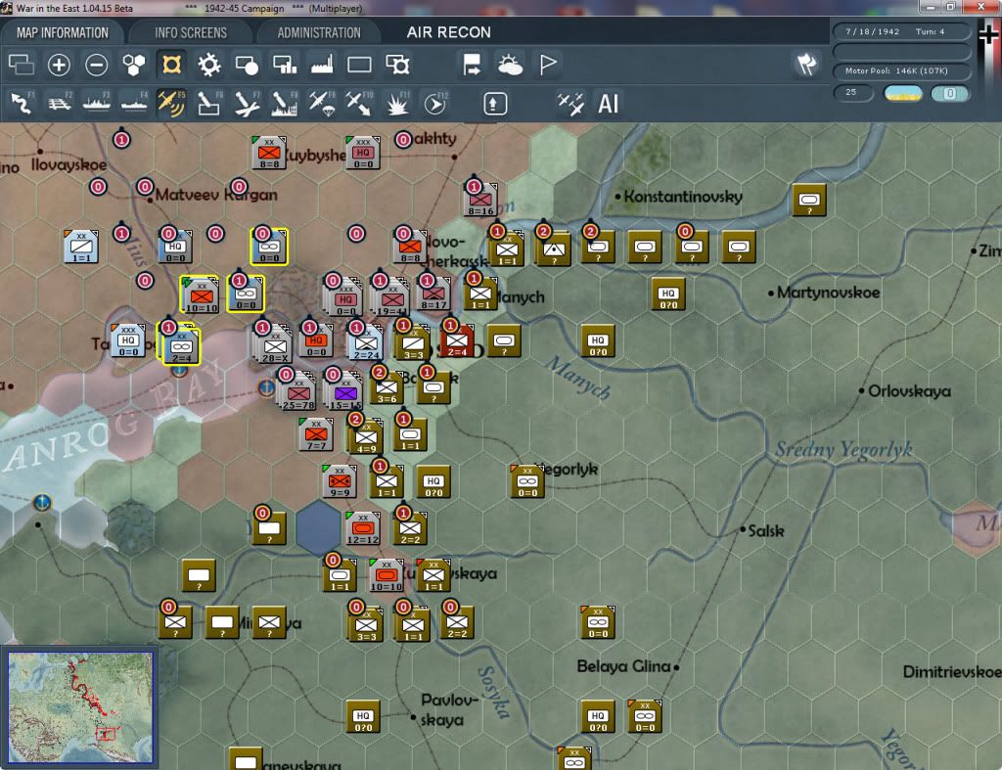Click the explosion (F11) toolbar icon
1002x770 pixels.
[397, 104]
